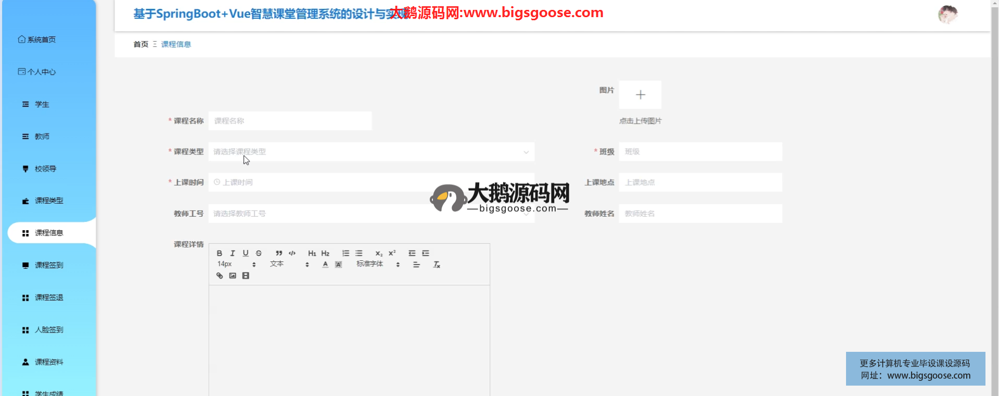Click the subscript icon
Viewport: 999px width, 396px height.
[x=379, y=253]
